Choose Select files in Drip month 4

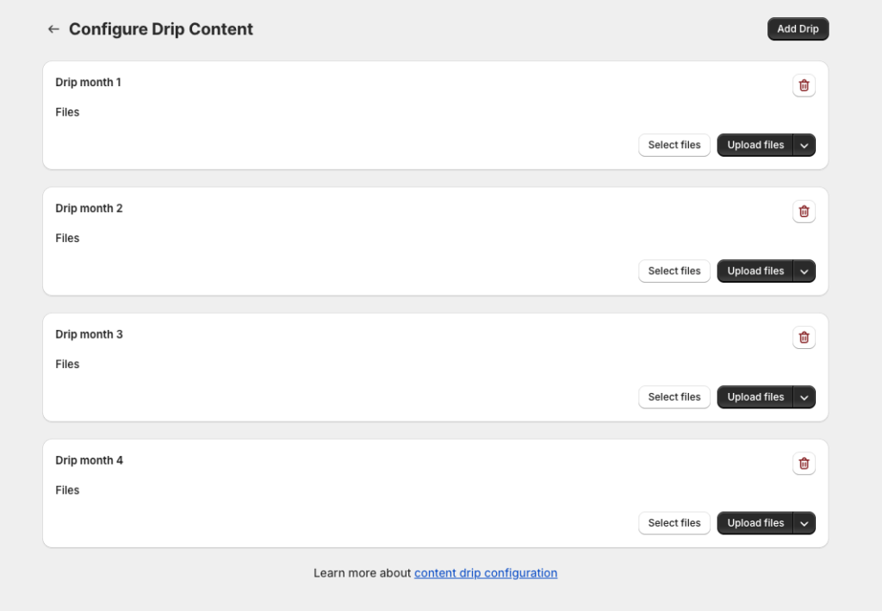[674, 522]
